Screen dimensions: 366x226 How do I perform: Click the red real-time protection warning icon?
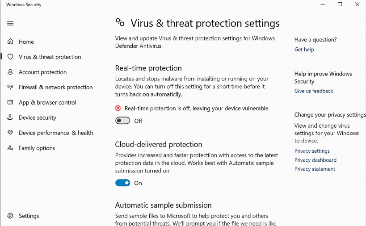[118, 108]
